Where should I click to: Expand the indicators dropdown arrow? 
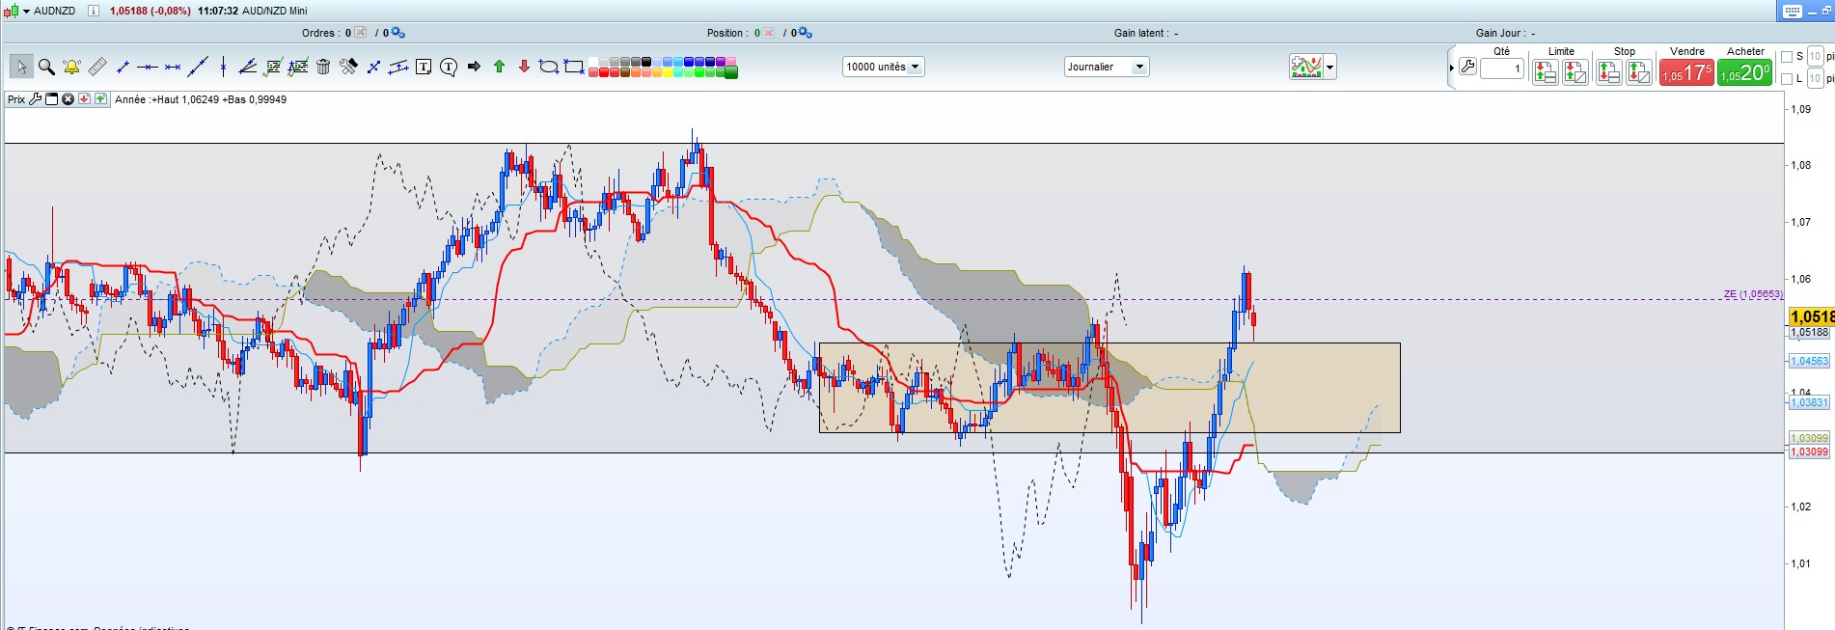1330,68
